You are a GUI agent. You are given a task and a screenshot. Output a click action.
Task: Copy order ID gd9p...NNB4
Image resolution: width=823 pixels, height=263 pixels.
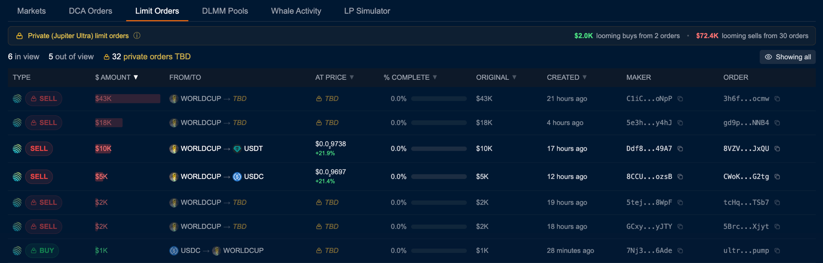click(x=777, y=123)
